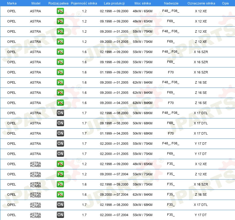The image size is (235, 220).
Task: Click the Nadwozie column header
Action: pyautogui.click(x=171, y=3)
